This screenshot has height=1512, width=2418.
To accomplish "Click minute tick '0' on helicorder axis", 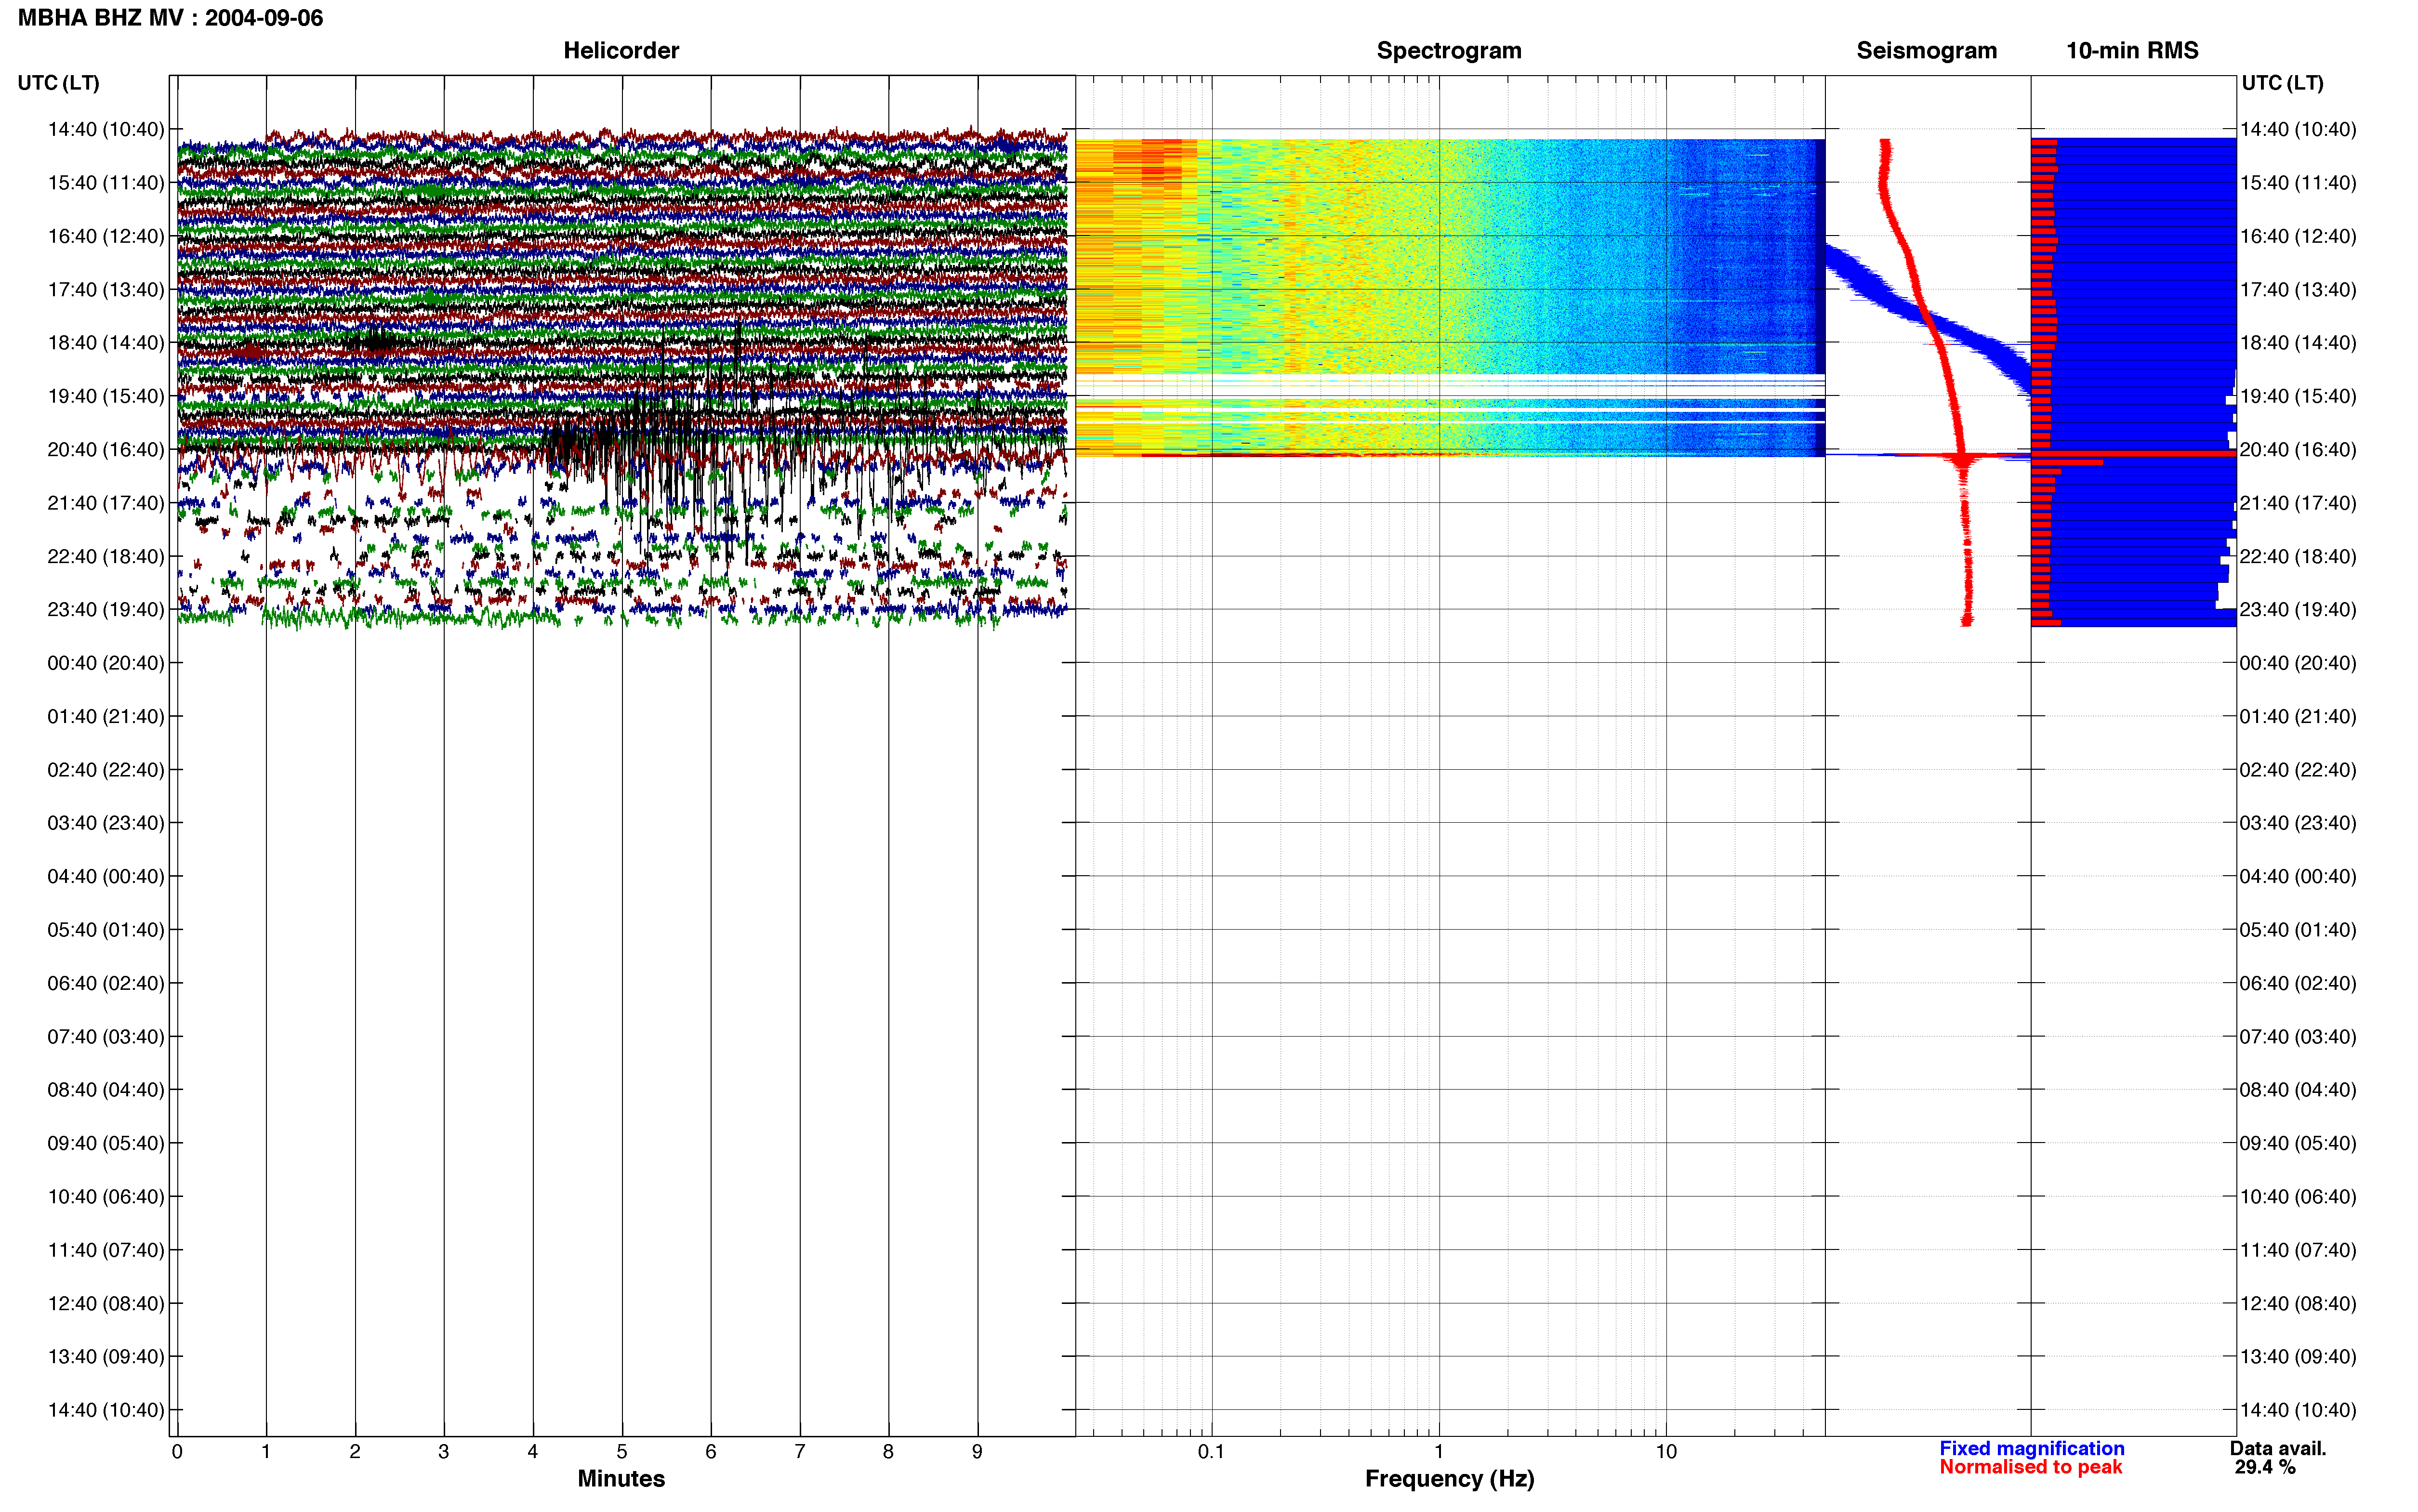I will (177, 1451).
